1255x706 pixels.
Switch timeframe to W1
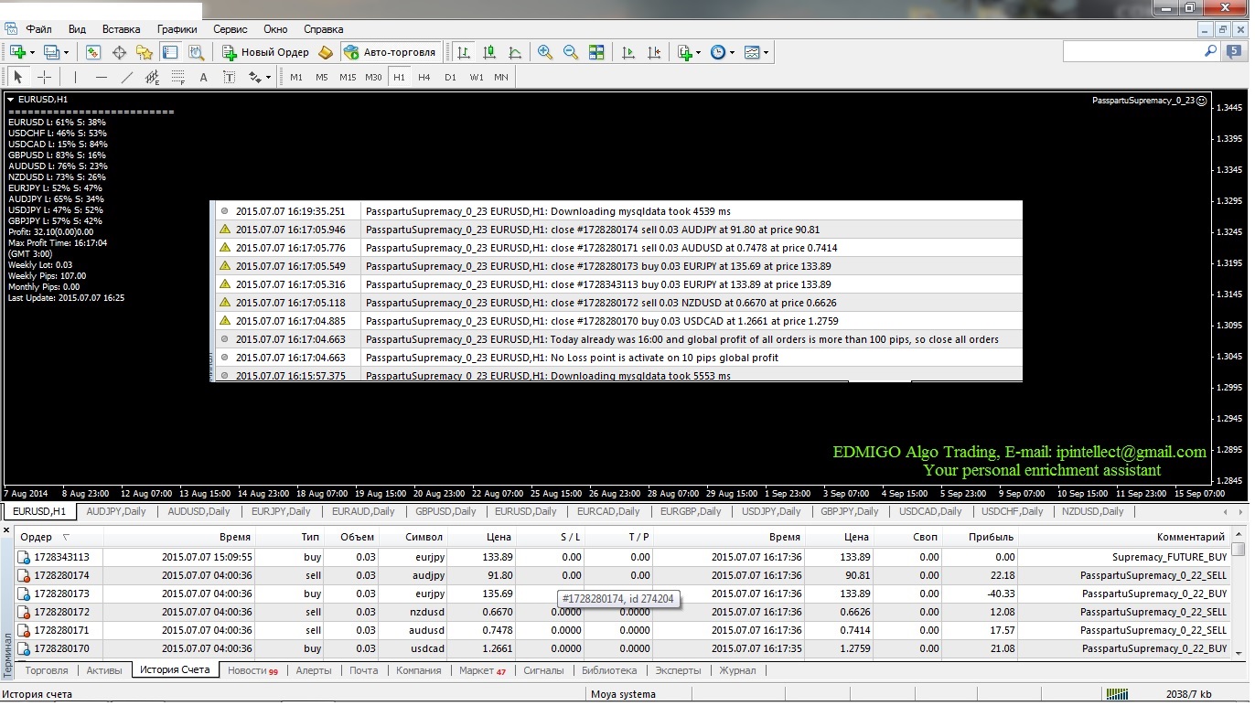pyautogui.click(x=477, y=77)
